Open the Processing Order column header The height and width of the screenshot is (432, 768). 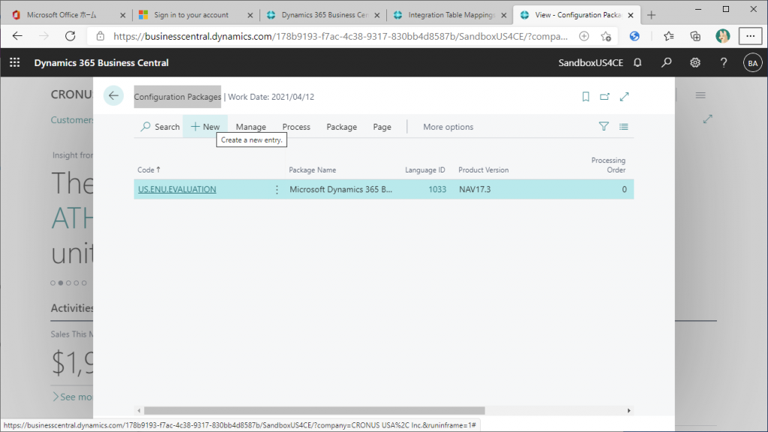click(608, 165)
